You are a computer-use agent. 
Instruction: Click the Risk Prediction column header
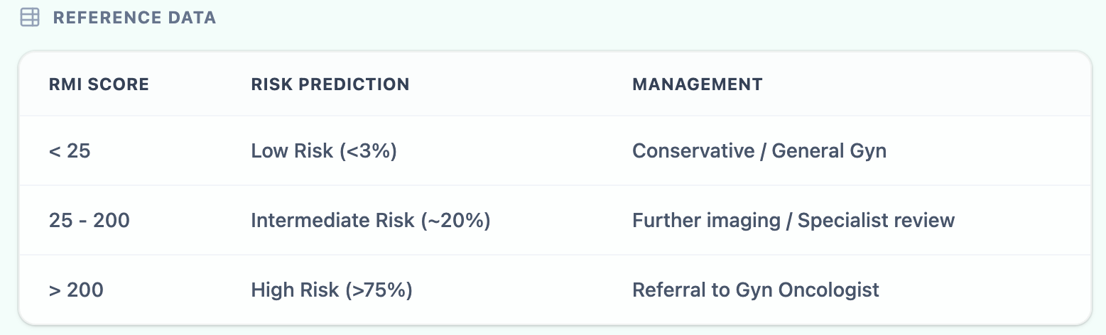(330, 84)
